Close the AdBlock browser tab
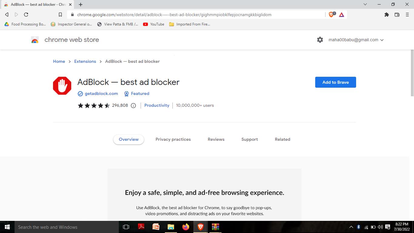The width and height of the screenshot is (414, 233). pos(70,5)
